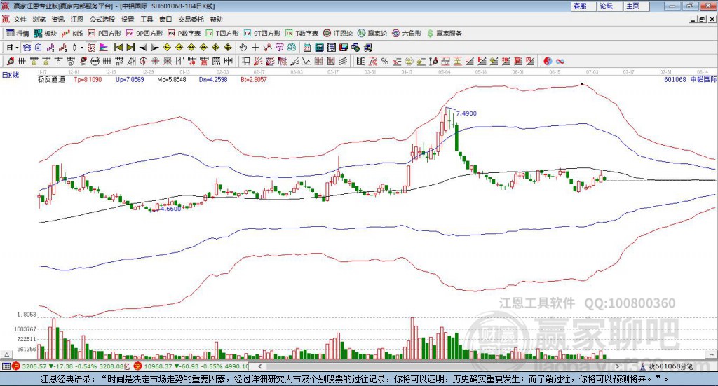The image size is (718, 386).
Task: Open the 9P四方形 tool
Action: 144,34
